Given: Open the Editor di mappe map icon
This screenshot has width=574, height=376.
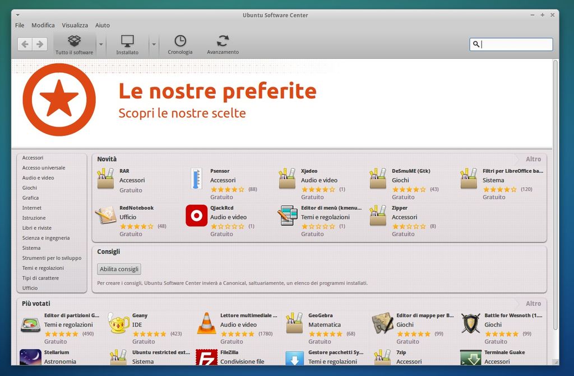Looking at the screenshot, I should [x=382, y=323].
